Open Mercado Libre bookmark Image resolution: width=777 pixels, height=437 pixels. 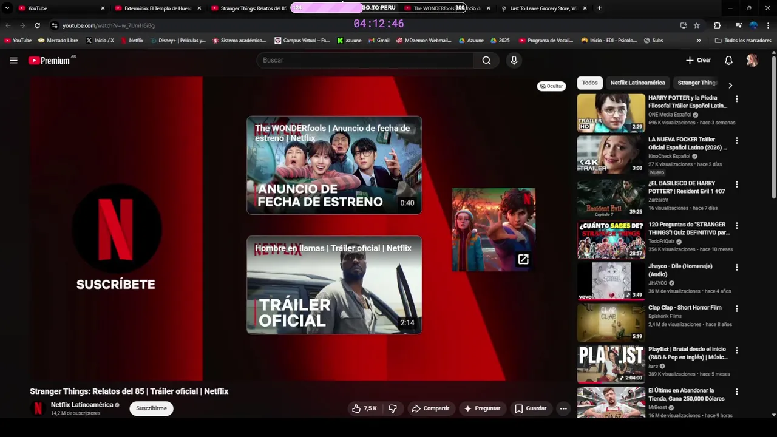58,41
